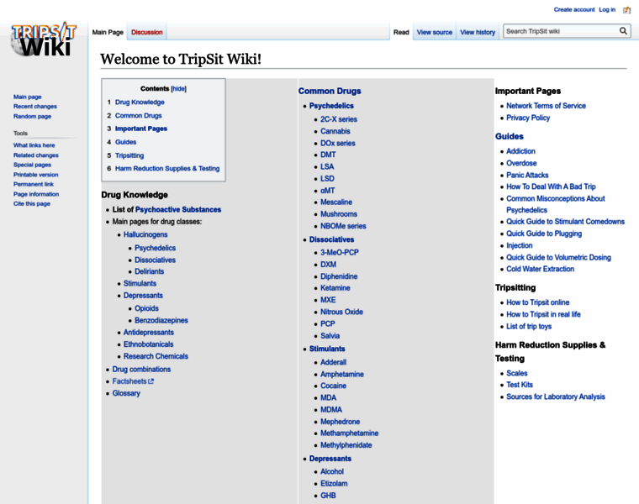Open What links here tool

click(x=34, y=145)
